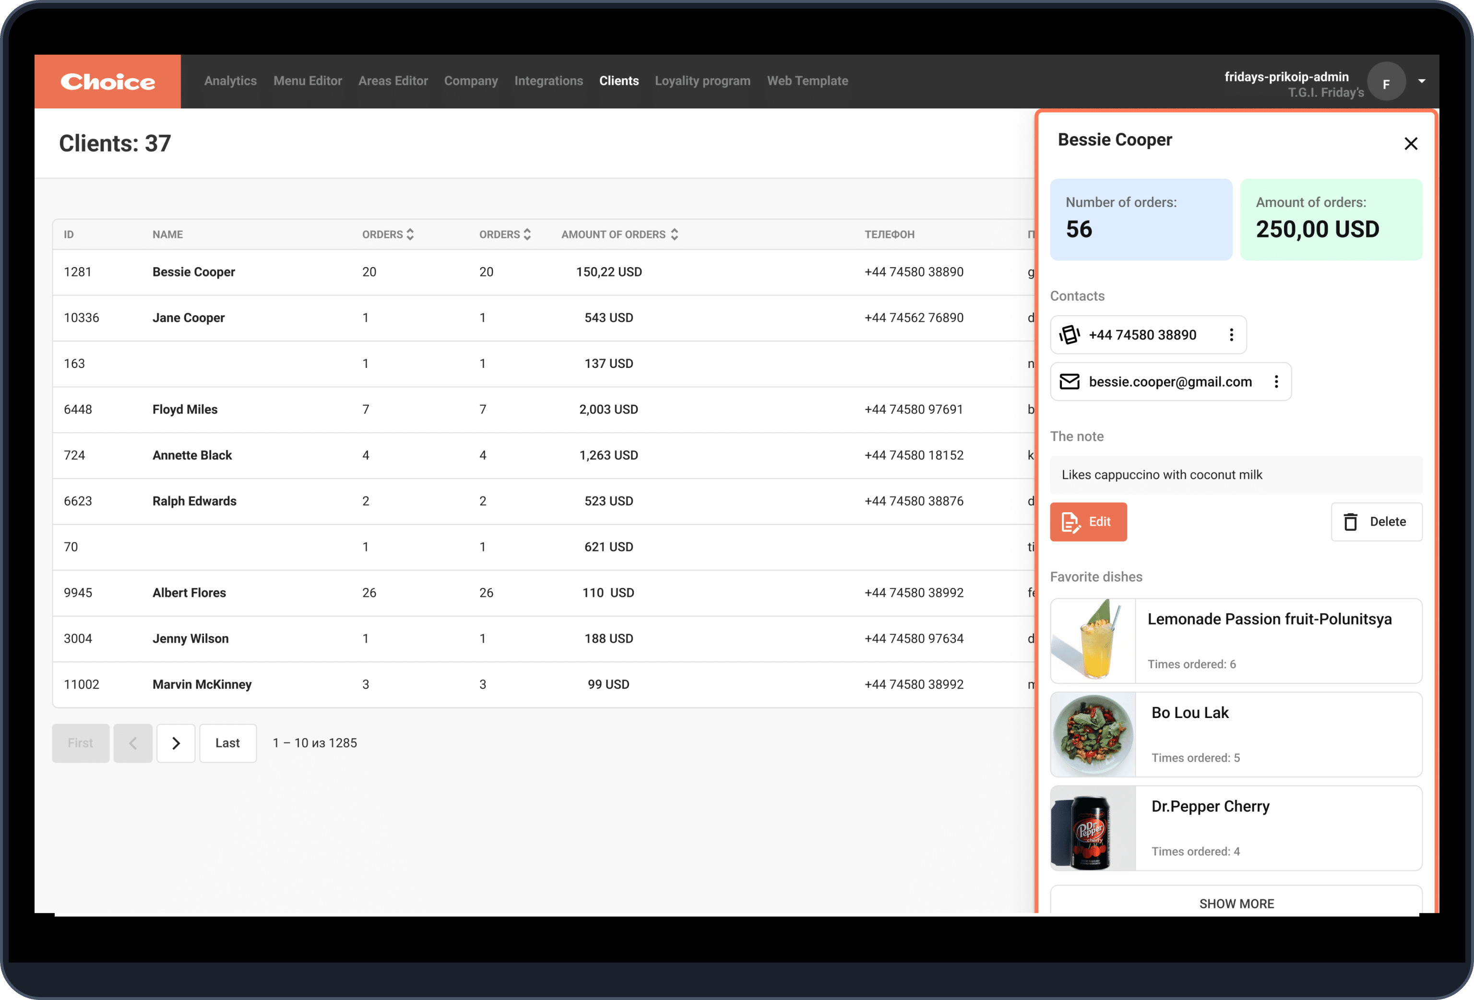Click the trash icon on the Delete button

[x=1350, y=521]
